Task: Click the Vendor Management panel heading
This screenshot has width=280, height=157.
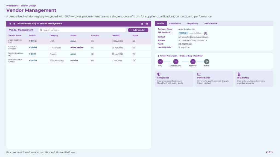Action: (21, 30)
